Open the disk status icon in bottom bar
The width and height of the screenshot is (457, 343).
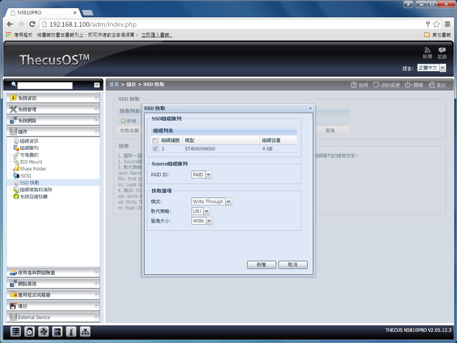29,331
